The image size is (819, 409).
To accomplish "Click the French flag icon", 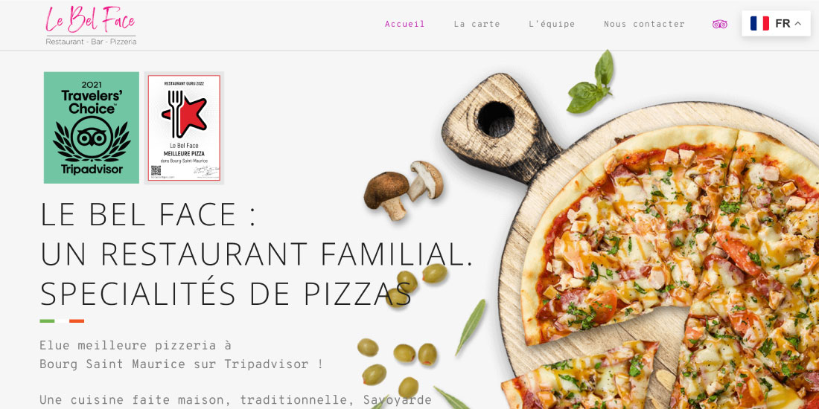I will click(759, 24).
